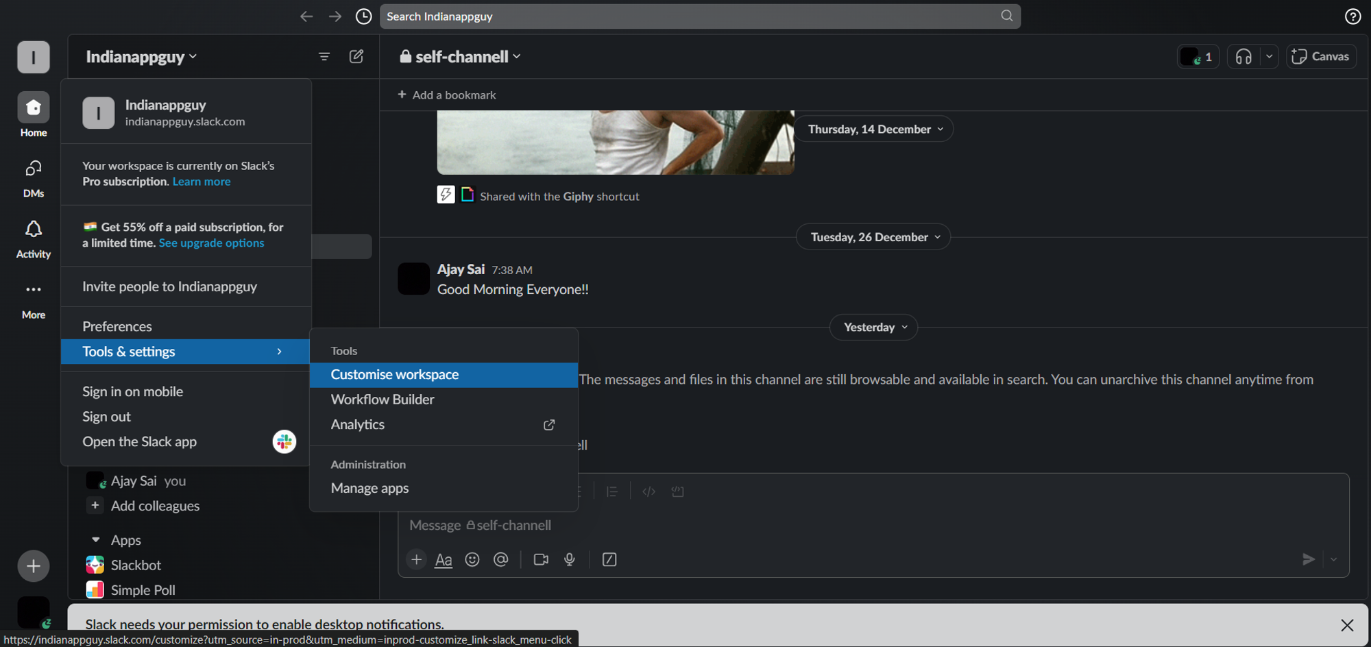
Task: Record an audio clip microphone icon
Action: coord(570,559)
